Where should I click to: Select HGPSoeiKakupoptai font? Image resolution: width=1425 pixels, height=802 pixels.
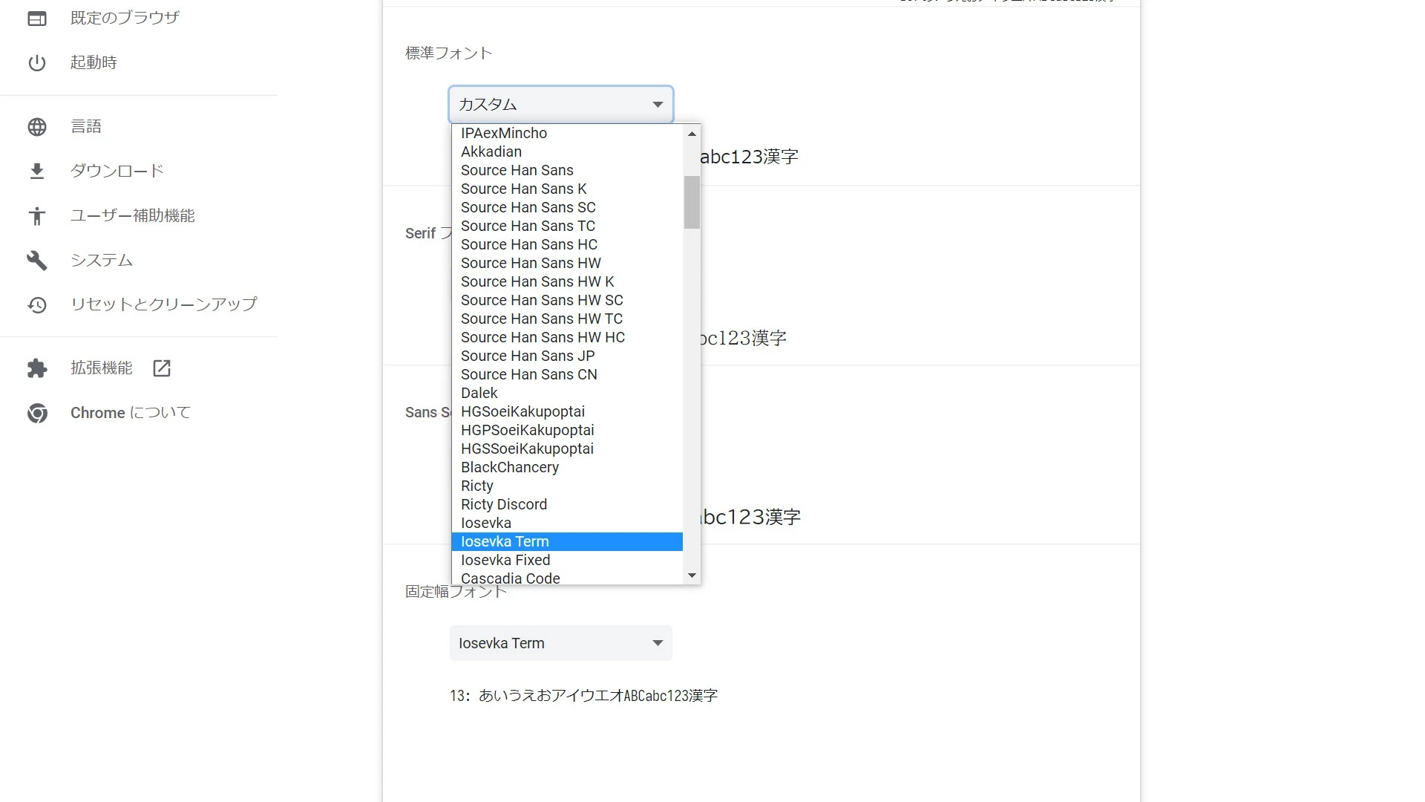(x=567, y=430)
